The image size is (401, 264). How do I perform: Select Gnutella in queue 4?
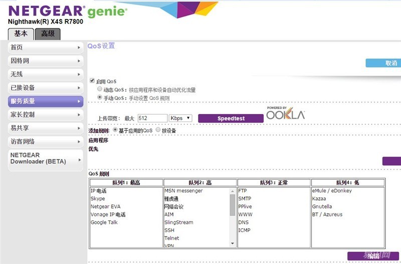tap(322, 206)
